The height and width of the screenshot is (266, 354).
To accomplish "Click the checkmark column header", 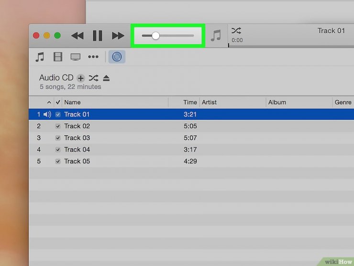I will tap(58, 102).
